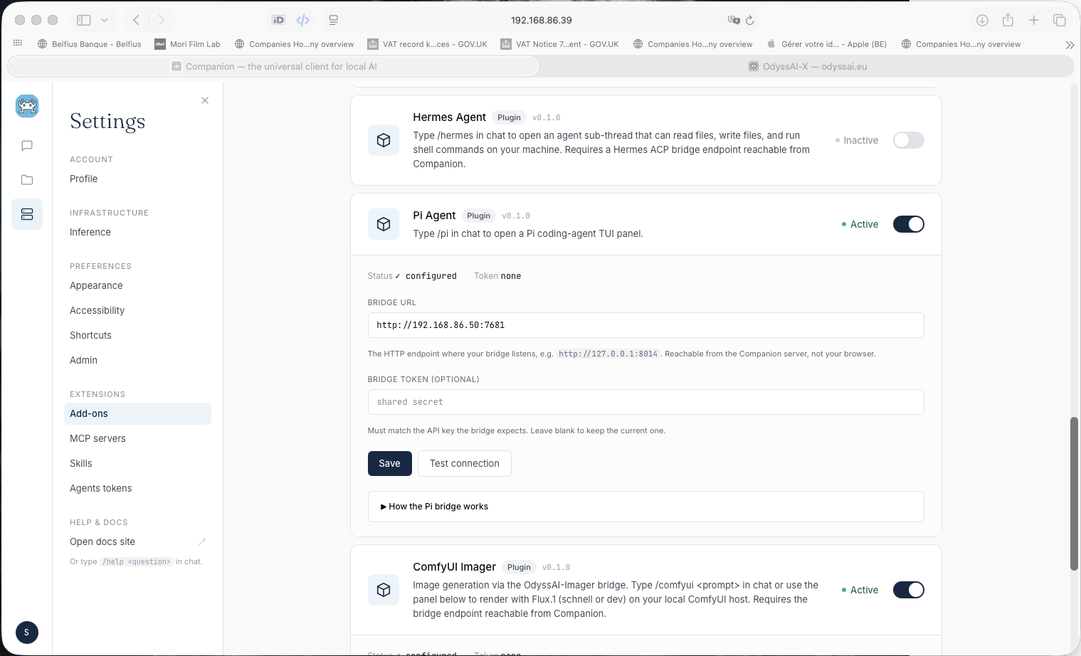Reload the page
The height and width of the screenshot is (656, 1081).
pyautogui.click(x=750, y=20)
